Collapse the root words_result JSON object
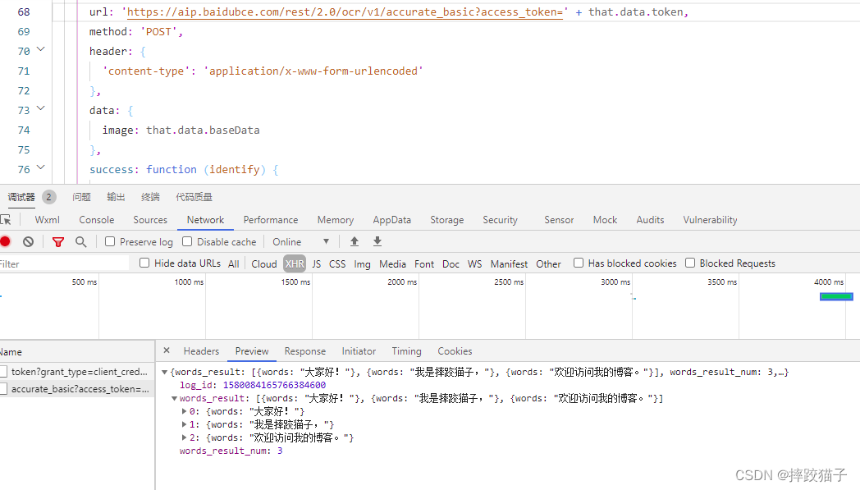 point(165,372)
